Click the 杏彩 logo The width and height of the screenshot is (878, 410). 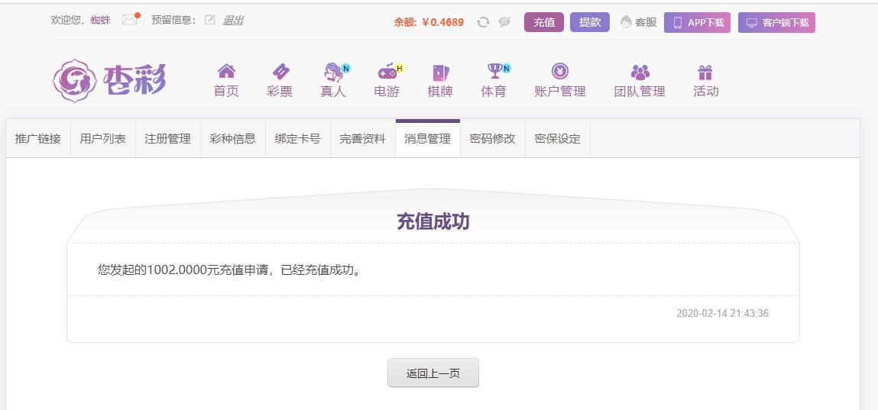tap(110, 80)
